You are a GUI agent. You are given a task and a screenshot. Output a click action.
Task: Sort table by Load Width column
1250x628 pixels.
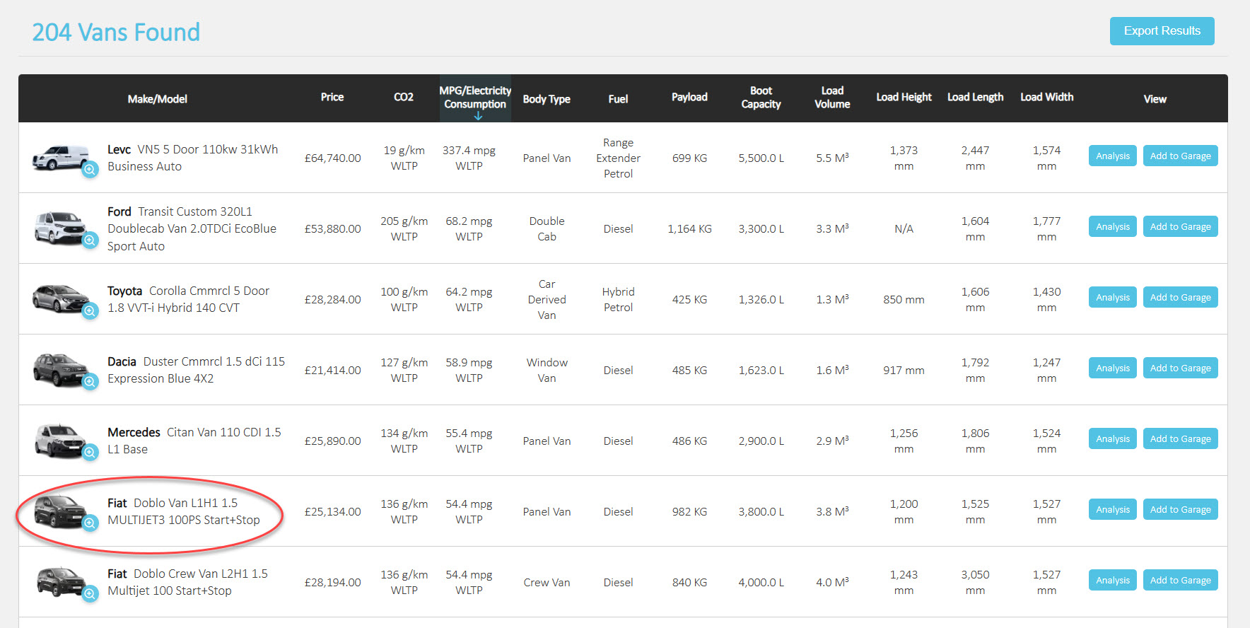1046,97
